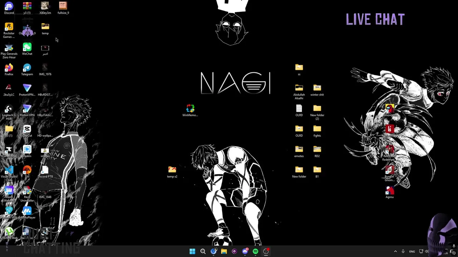Click the Windows Start button
458x257 pixels.
[192, 251]
